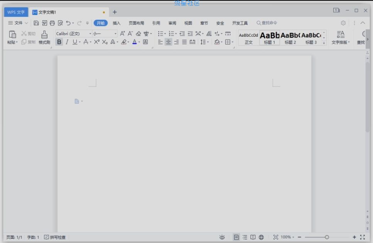Apply strikethrough formatting icon
The height and width of the screenshot is (243, 373).
[86, 42]
